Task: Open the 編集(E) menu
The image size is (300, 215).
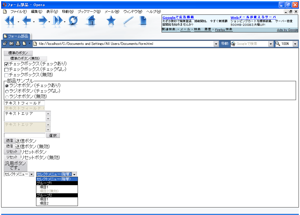Action: point(37,12)
